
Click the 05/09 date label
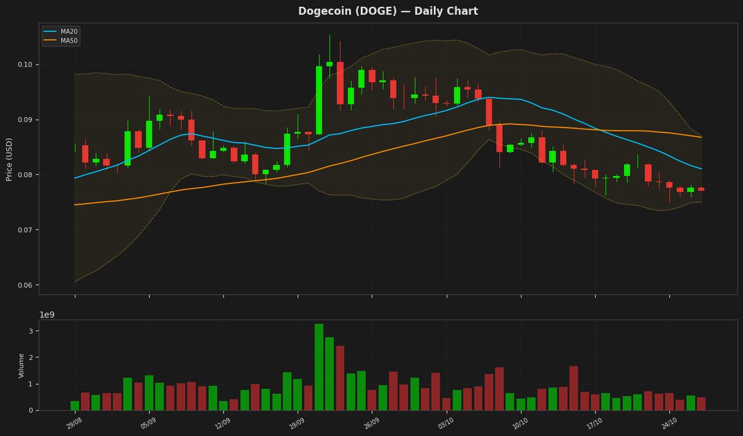pos(148,423)
